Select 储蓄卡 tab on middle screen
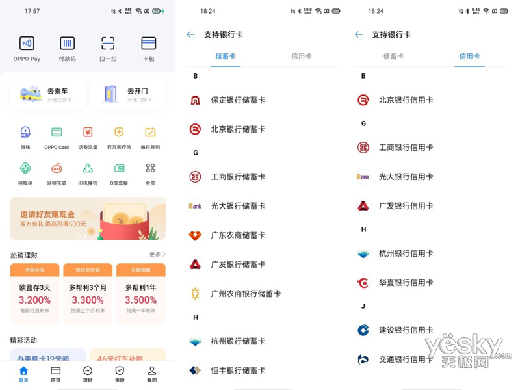This screenshot has width=520, height=390. tap(226, 57)
